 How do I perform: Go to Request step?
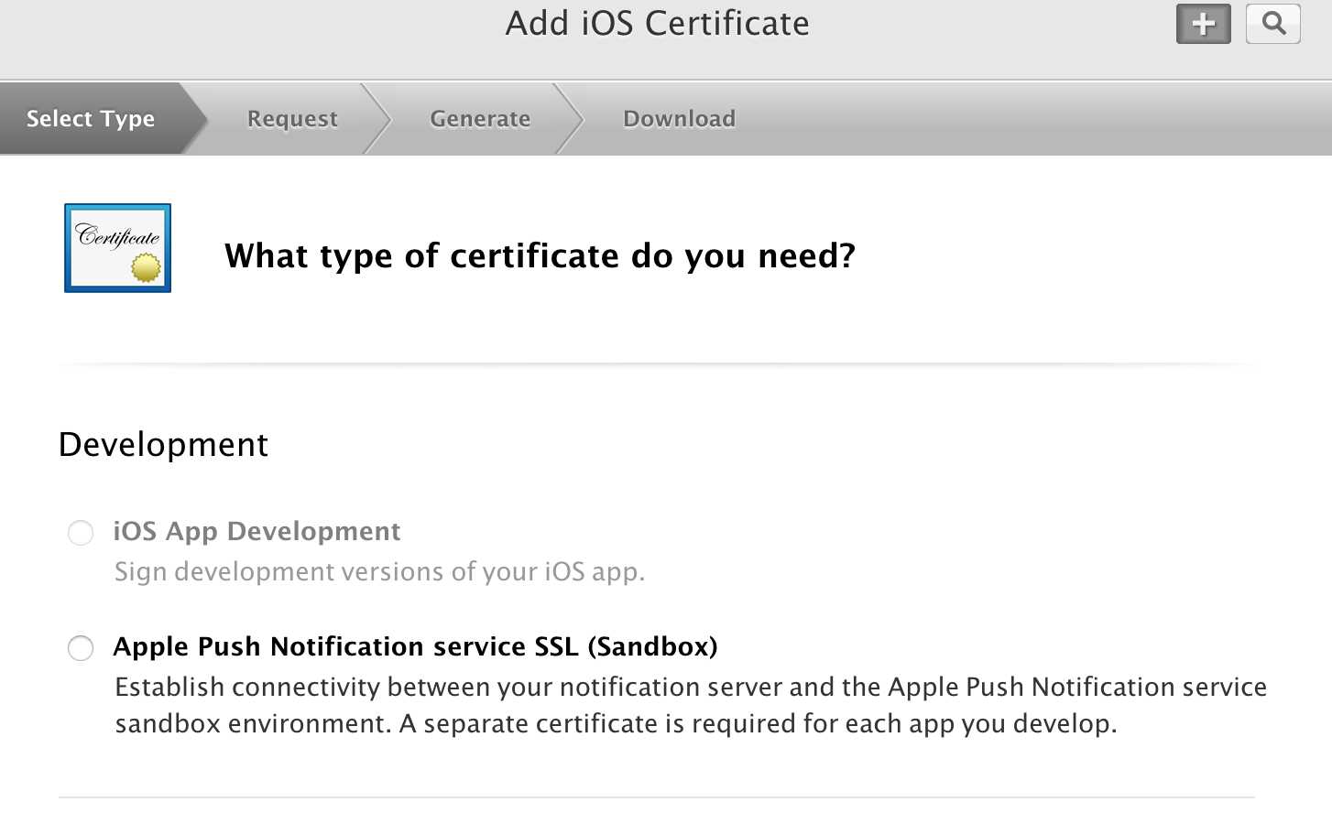coord(292,118)
